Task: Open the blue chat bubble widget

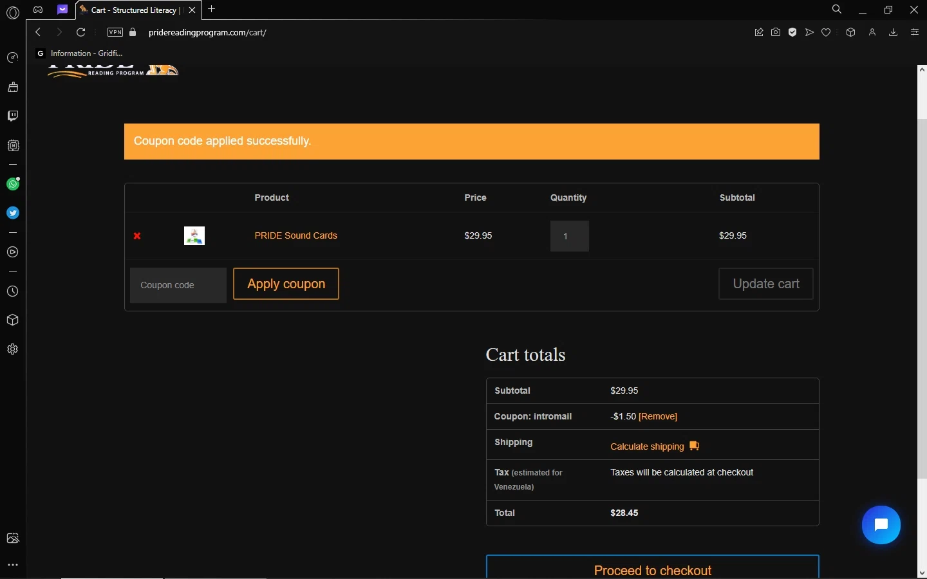Action: coord(881,525)
